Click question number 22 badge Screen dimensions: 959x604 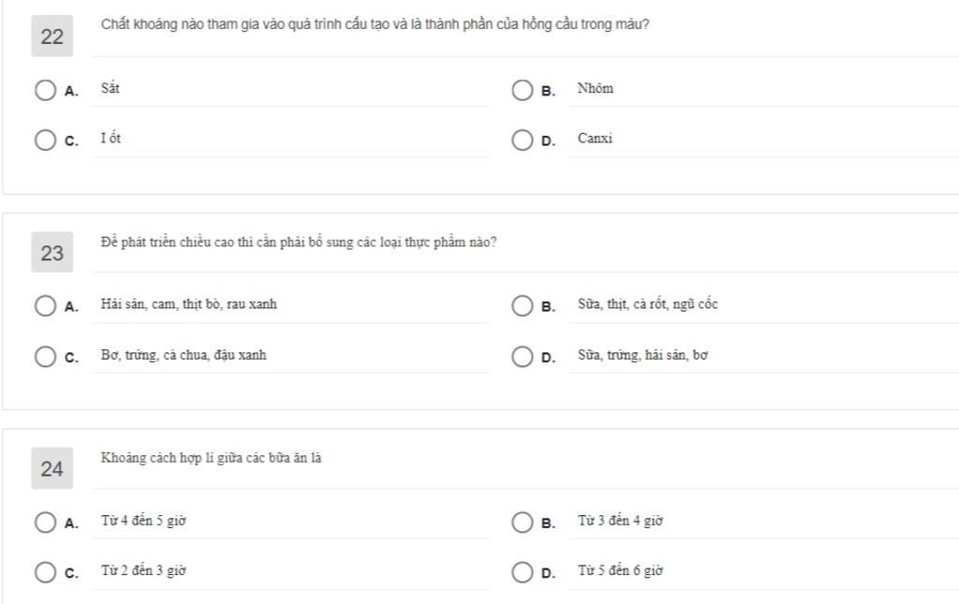point(52,37)
